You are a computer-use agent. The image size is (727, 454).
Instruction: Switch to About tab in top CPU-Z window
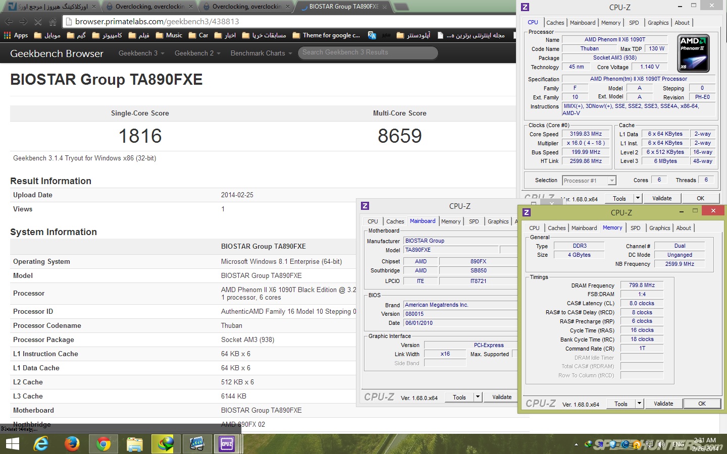click(x=682, y=23)
